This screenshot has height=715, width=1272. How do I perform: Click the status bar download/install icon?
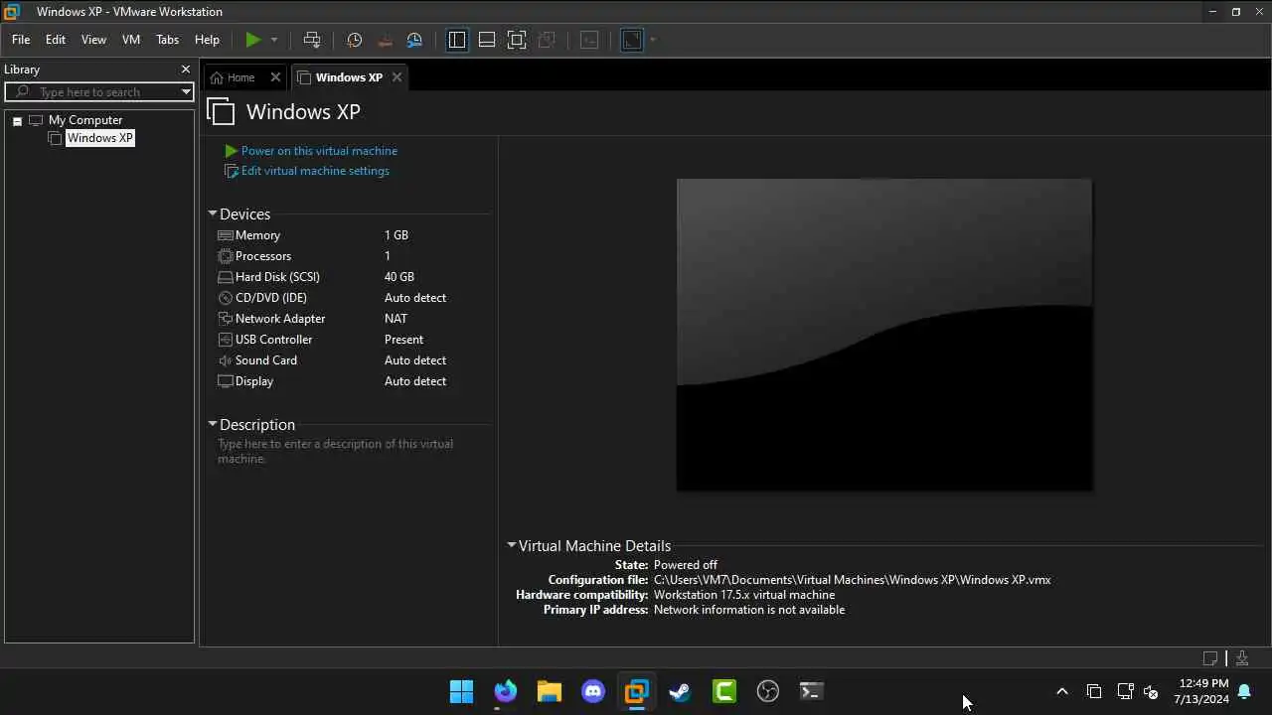[x=1242, y=658]
